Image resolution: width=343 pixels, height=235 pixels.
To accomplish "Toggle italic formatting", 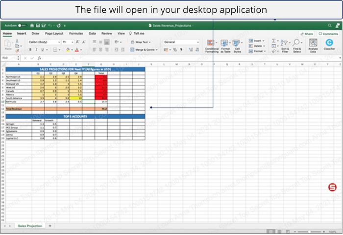I will click(x=35, y=49).
